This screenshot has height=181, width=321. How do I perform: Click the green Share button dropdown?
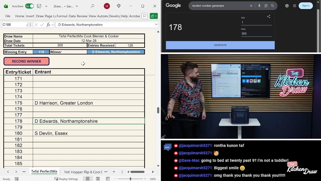click(154, 16)
